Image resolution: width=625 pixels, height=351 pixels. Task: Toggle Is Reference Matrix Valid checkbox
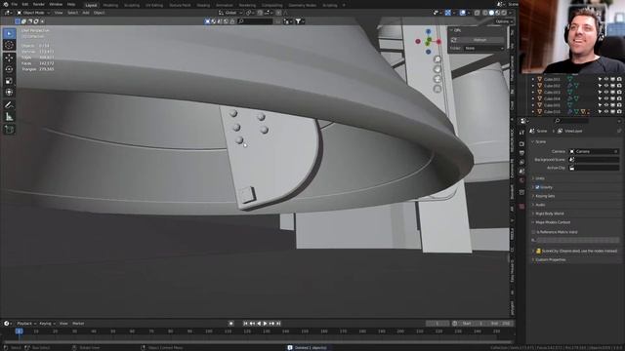coord(534,232)
